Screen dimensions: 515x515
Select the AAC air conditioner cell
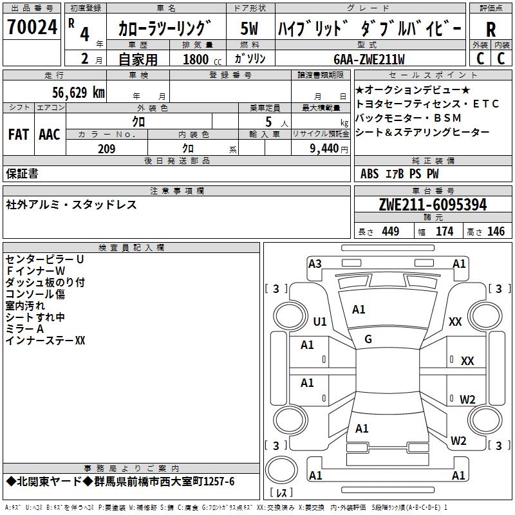click(50, 134)
